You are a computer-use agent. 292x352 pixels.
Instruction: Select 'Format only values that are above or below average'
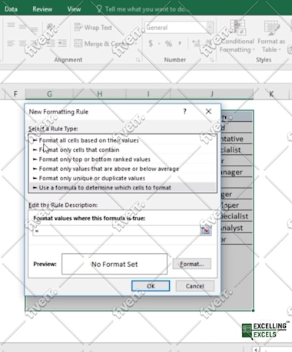point(123,169)
